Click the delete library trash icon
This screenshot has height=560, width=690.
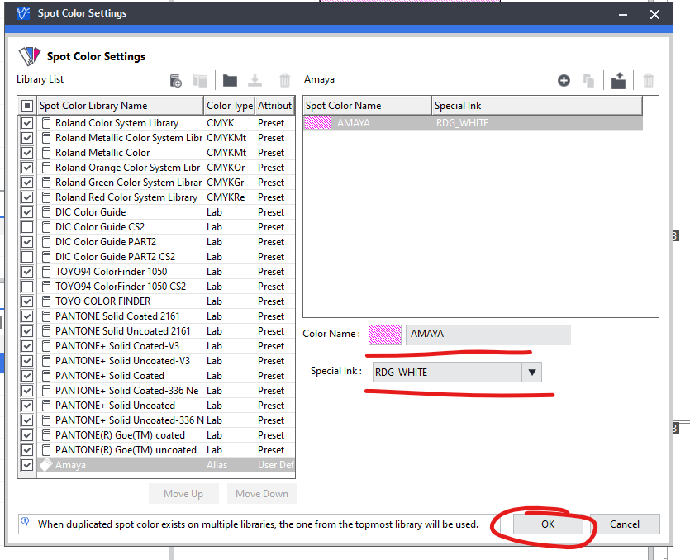click(x=285, y=80)
